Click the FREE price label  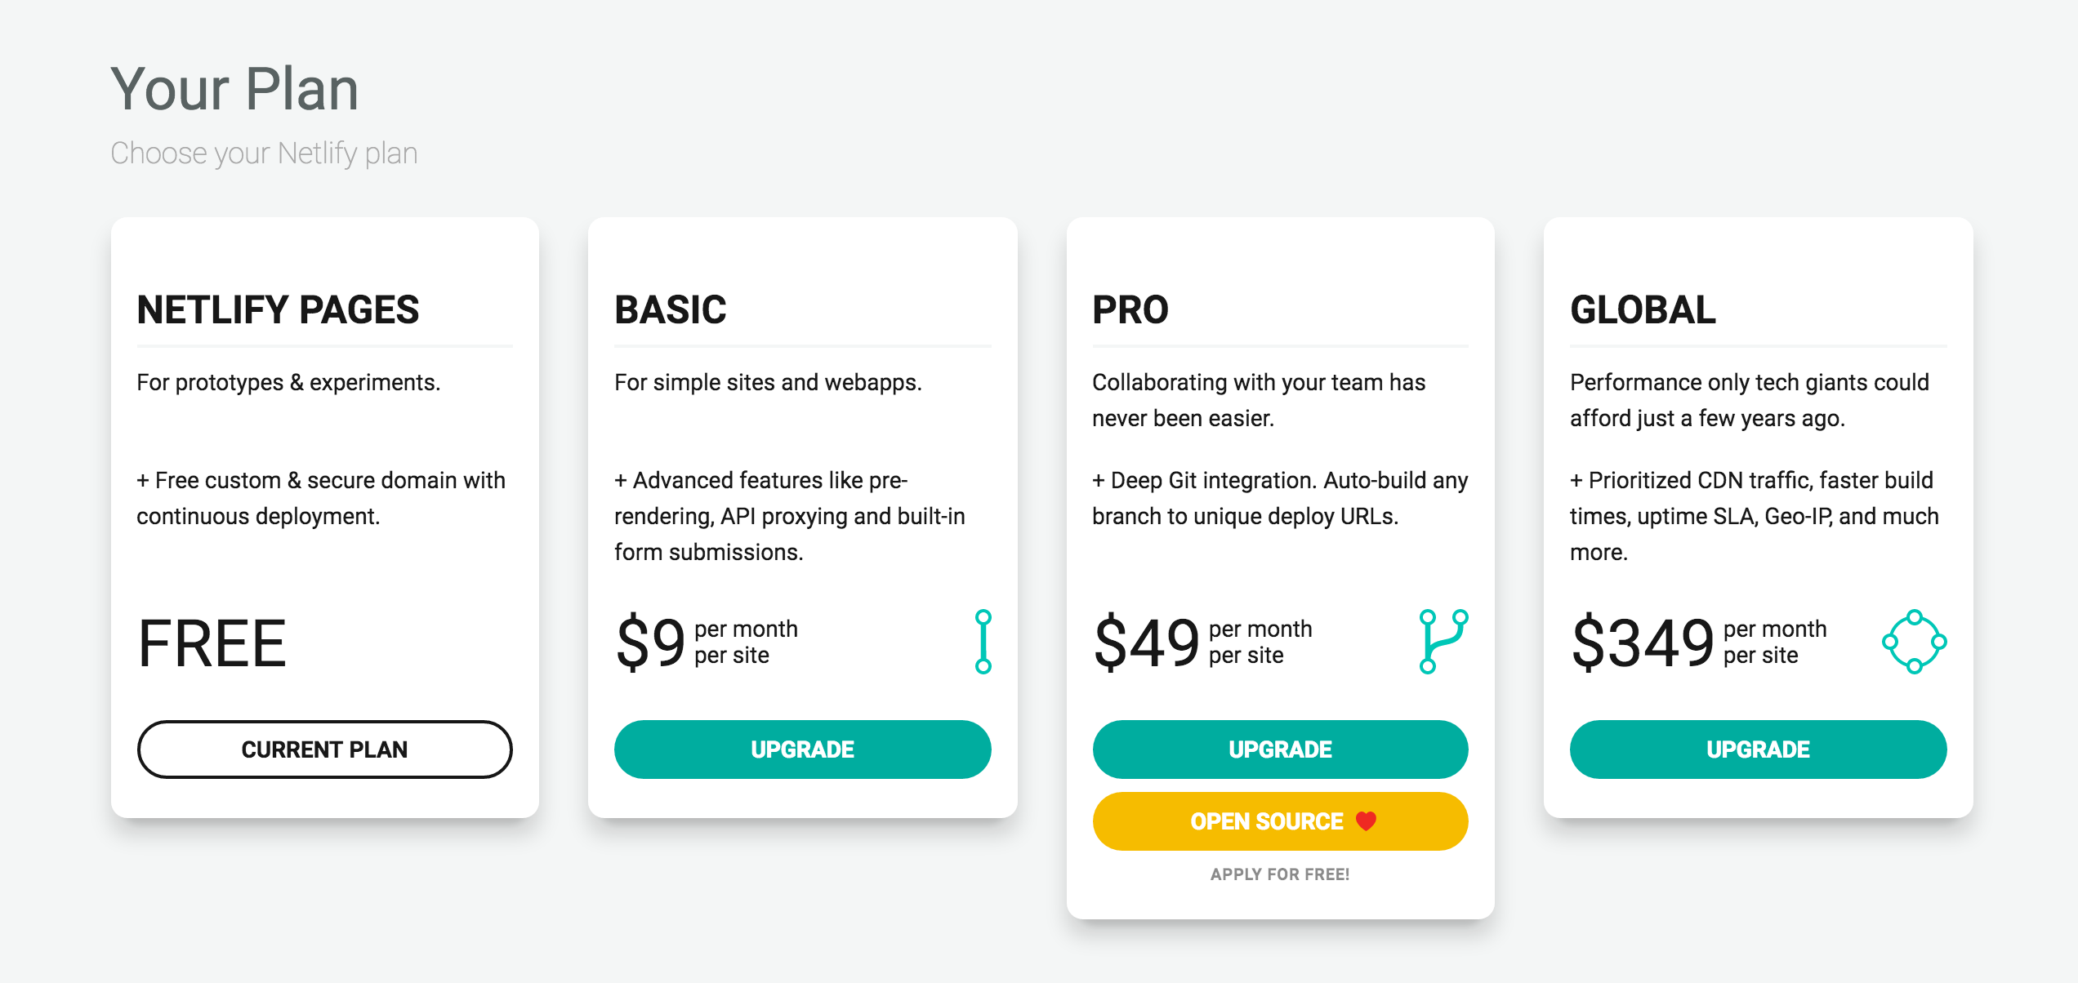pos(212,643)
